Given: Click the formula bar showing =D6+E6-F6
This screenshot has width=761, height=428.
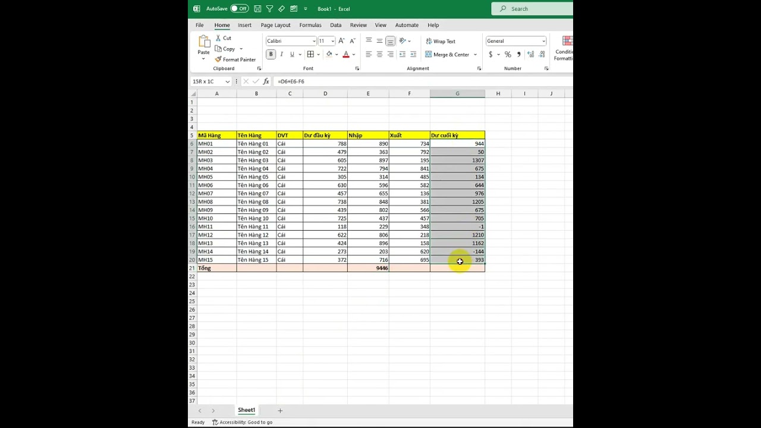Looking at the screenshot, I should click(x=423, y=81).
